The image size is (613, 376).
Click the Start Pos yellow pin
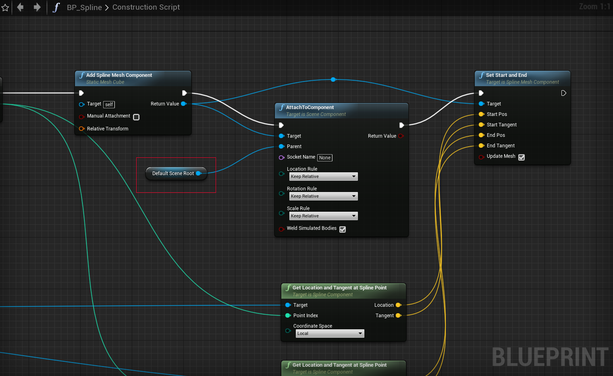481,114
